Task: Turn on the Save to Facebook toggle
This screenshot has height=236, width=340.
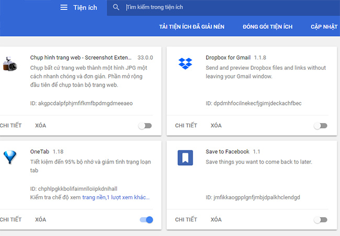Action: pyautogui.click(x=320, y=220)
